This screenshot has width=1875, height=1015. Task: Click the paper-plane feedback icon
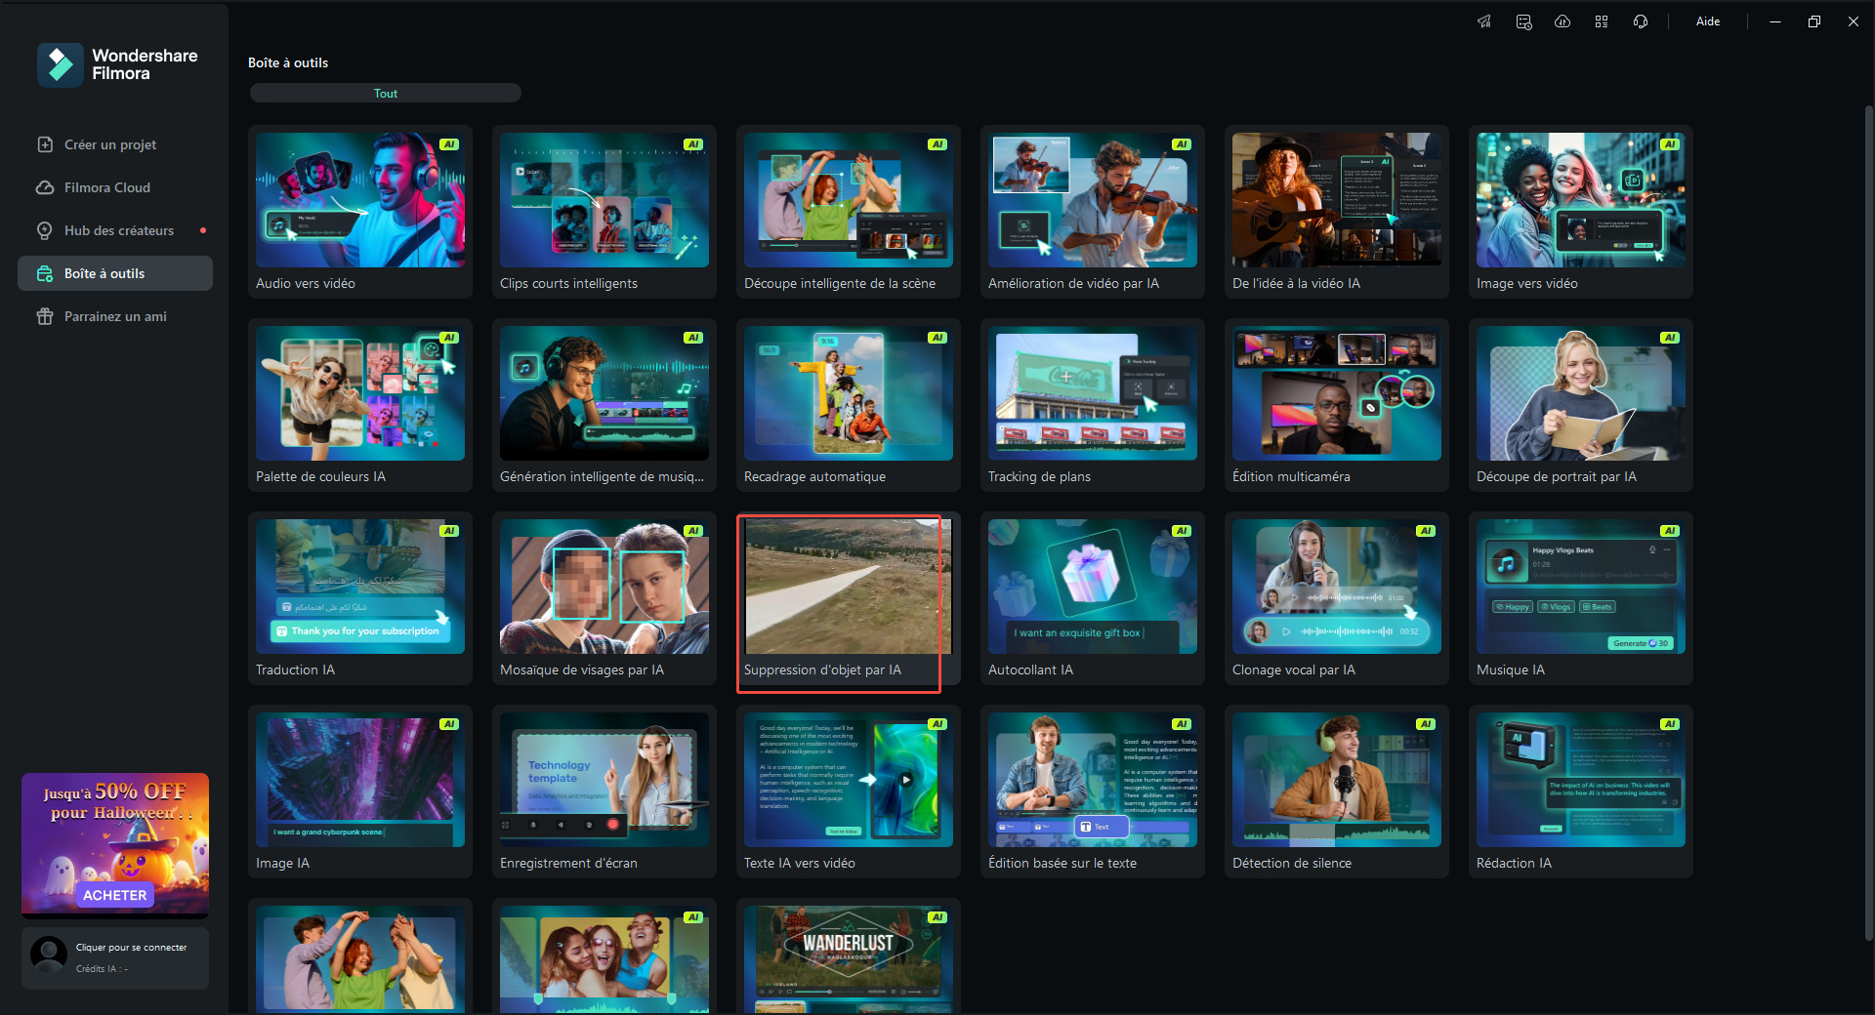click(1484, 21)
